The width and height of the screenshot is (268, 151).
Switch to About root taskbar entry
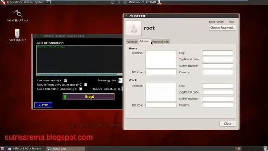(66, 148)
